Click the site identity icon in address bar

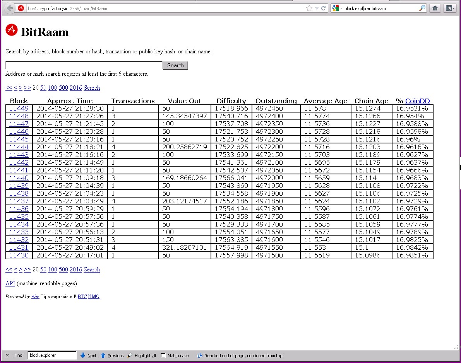point(21,8)
